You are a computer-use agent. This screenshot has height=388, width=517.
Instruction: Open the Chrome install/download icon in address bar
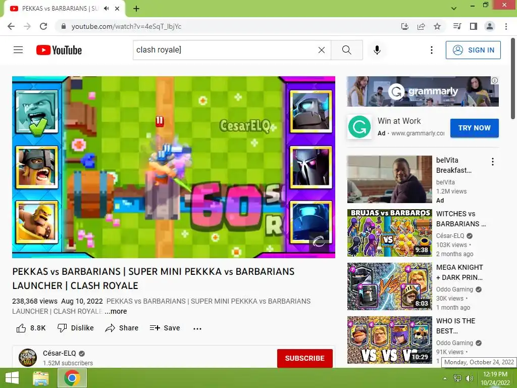(404, 26)
